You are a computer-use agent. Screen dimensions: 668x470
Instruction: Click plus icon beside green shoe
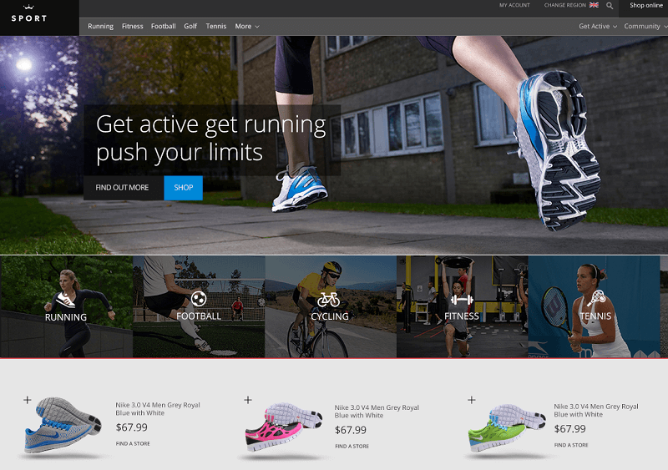472,400
